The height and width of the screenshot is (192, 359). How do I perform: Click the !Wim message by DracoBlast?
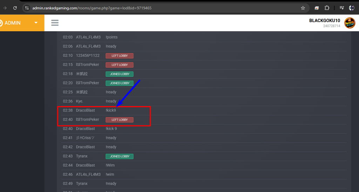pos(110,165)
